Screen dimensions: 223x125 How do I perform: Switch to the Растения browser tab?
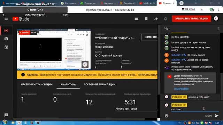point(69,3)
